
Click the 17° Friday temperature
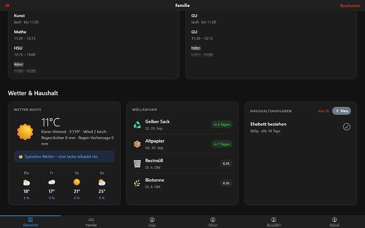point(51,191)
